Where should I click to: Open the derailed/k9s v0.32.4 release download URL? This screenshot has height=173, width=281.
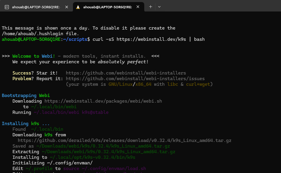[x=125, y=140]
